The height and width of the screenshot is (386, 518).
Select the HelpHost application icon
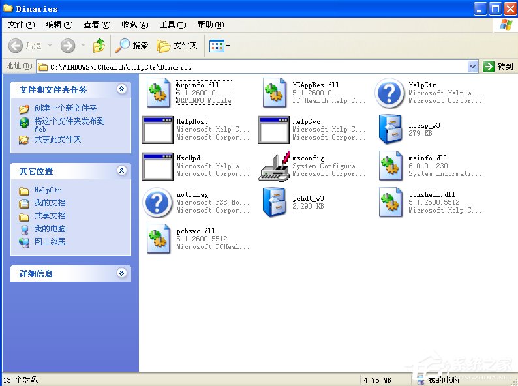(x=157, y=130)
